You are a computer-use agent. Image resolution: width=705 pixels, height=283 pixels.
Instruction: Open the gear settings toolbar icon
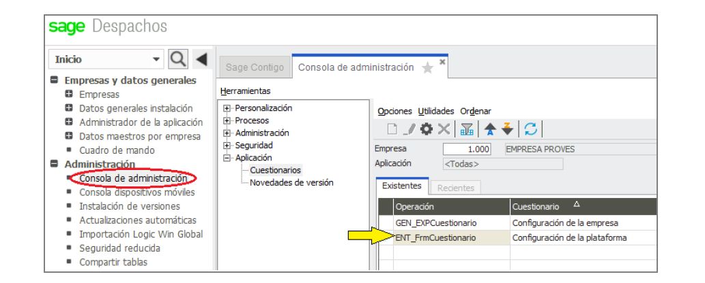coord(427,129)
